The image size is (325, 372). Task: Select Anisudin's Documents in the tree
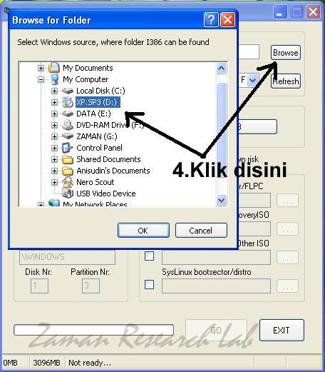coord(113,171)
